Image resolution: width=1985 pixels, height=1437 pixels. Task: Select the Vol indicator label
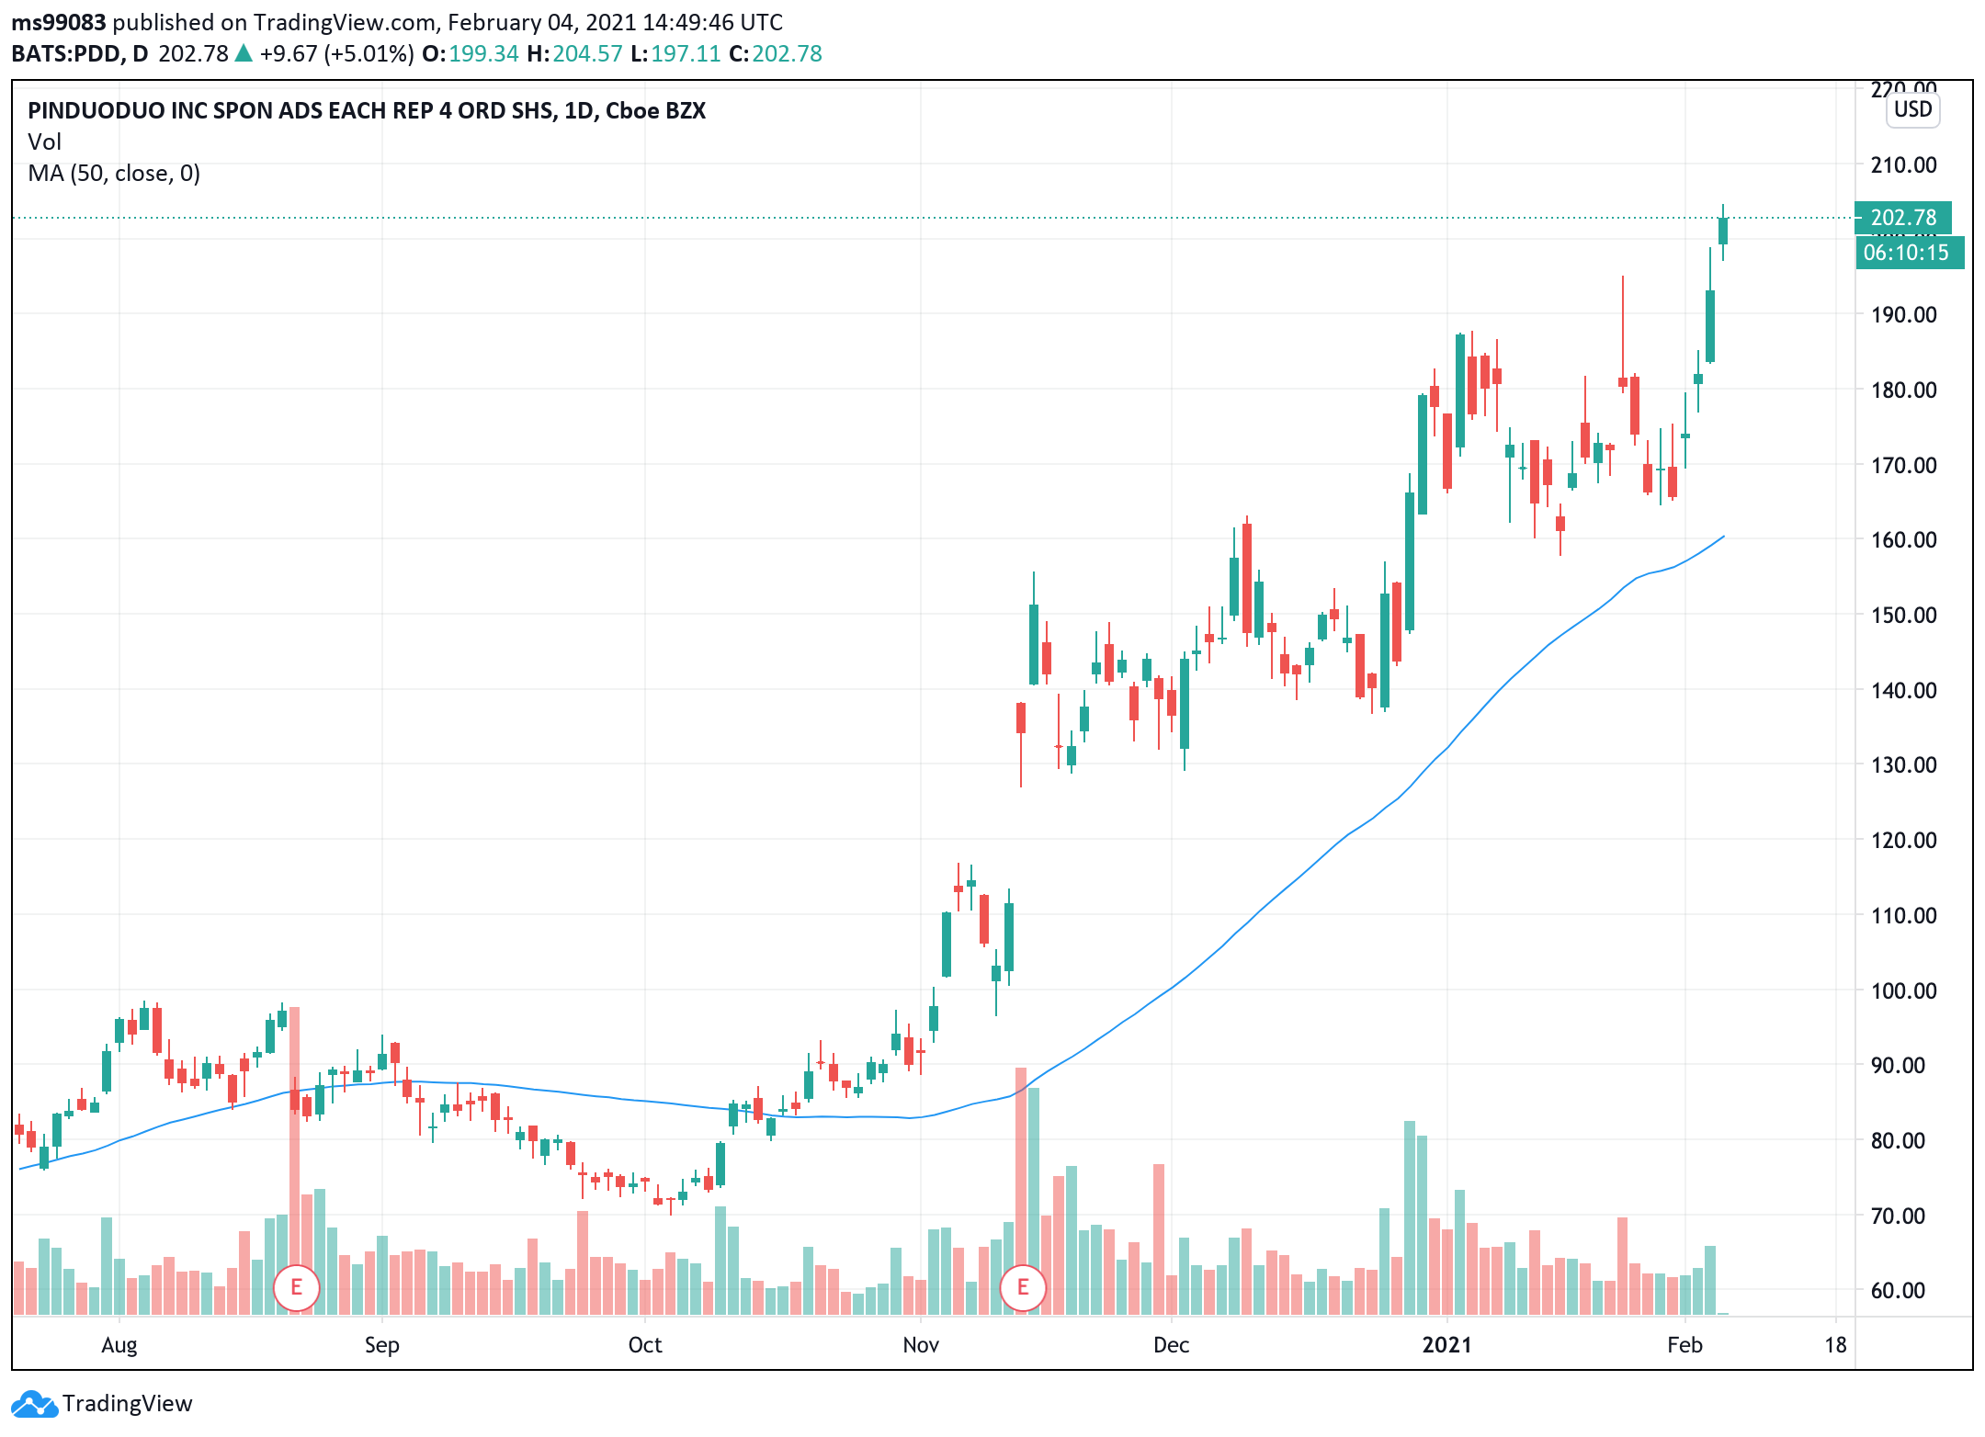tap(44, 141)
